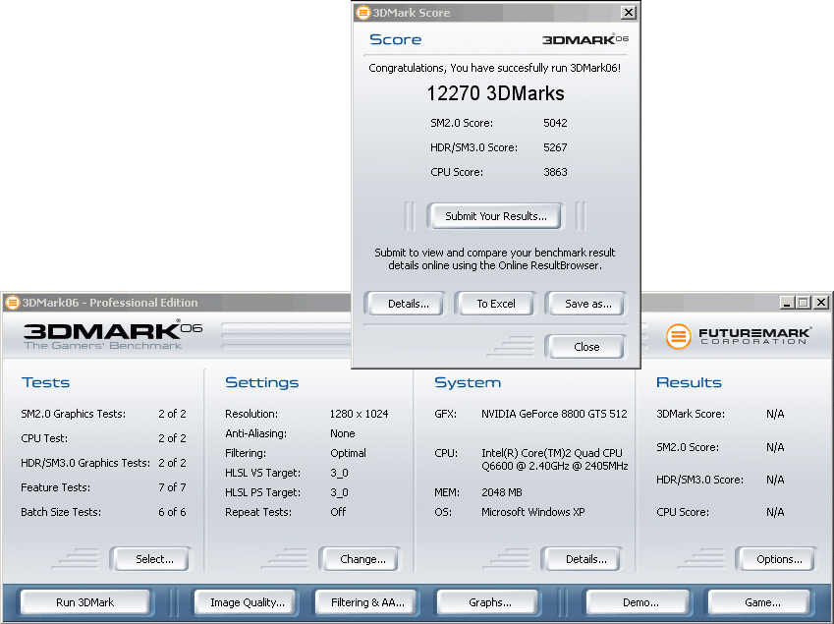Open the Image Quality tool
834x624 pixels.
pyautogui.click(x=247, y=602)
